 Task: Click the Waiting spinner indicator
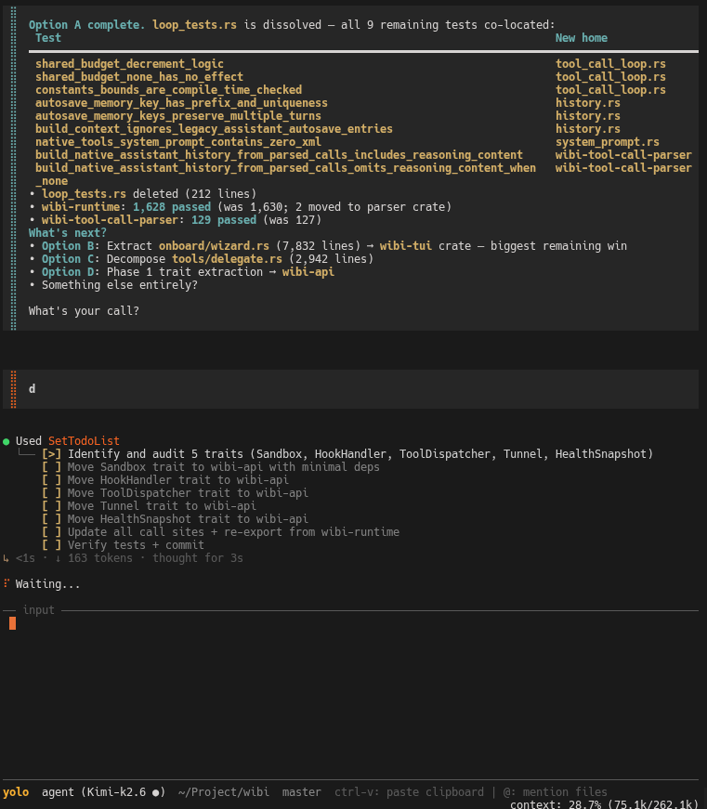click(x=7, y=583)
